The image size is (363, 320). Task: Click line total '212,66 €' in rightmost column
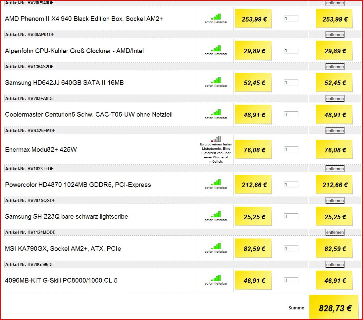click(335, 185)
